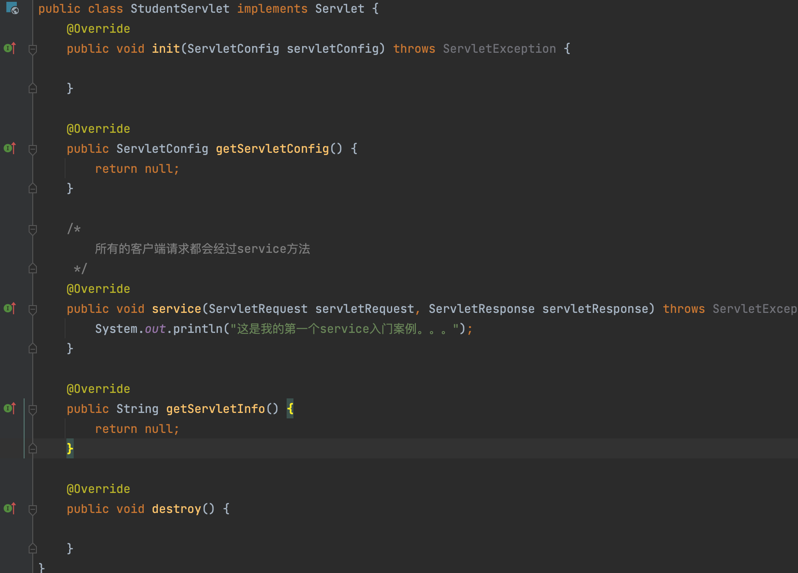Click ServletException in the init signature
This screenshot has height=573, width=798.
click(x=500, y=49)
